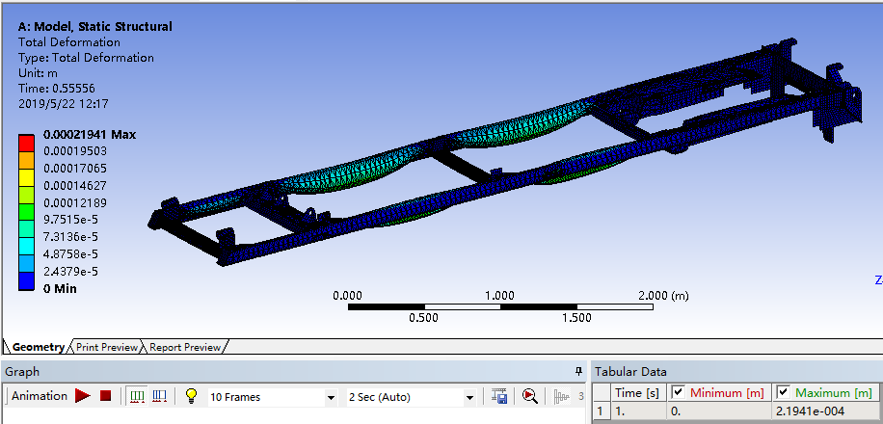The height and width of the screenshot is (424, 883).
Task: Click the greyed graph bars icon
Action: click(563, 396)
